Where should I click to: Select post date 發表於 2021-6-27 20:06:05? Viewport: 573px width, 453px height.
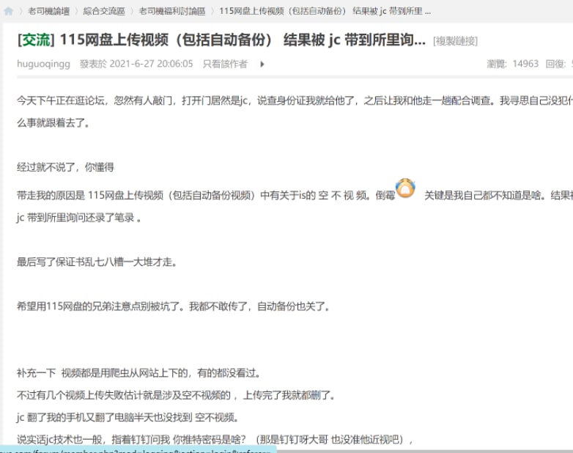[x=136, y=64]
